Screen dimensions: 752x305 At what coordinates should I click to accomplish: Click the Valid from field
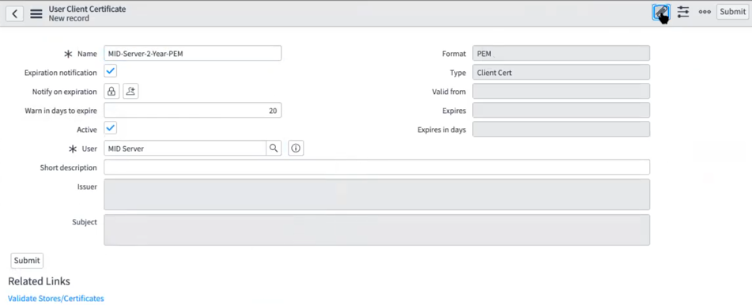[x=561, y=91]
